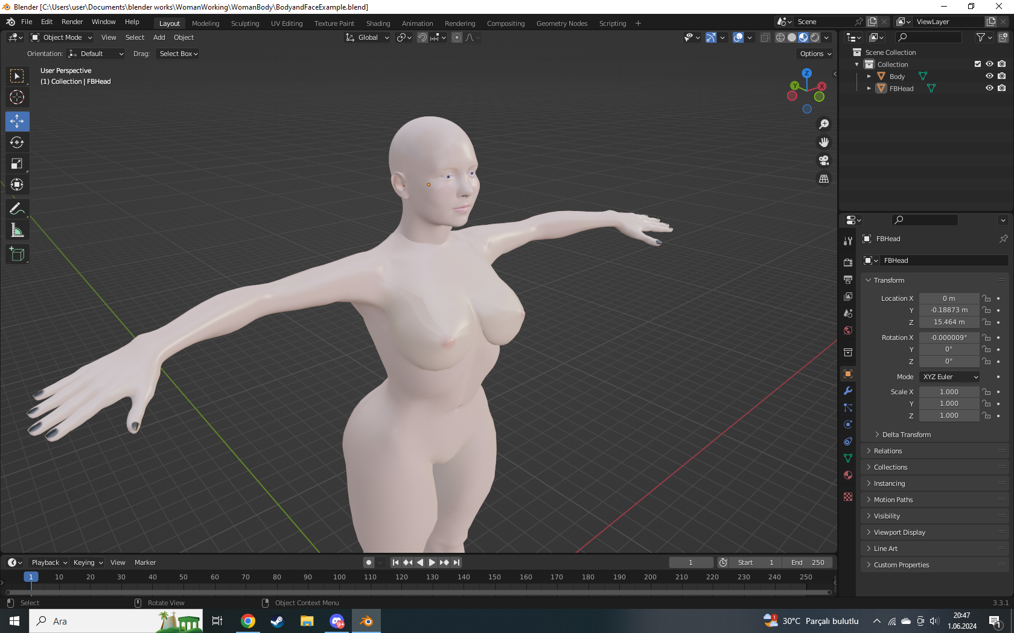Open the View Layer properties tab
Viewport: 1014px width, 633px height.
pos(848,297)
